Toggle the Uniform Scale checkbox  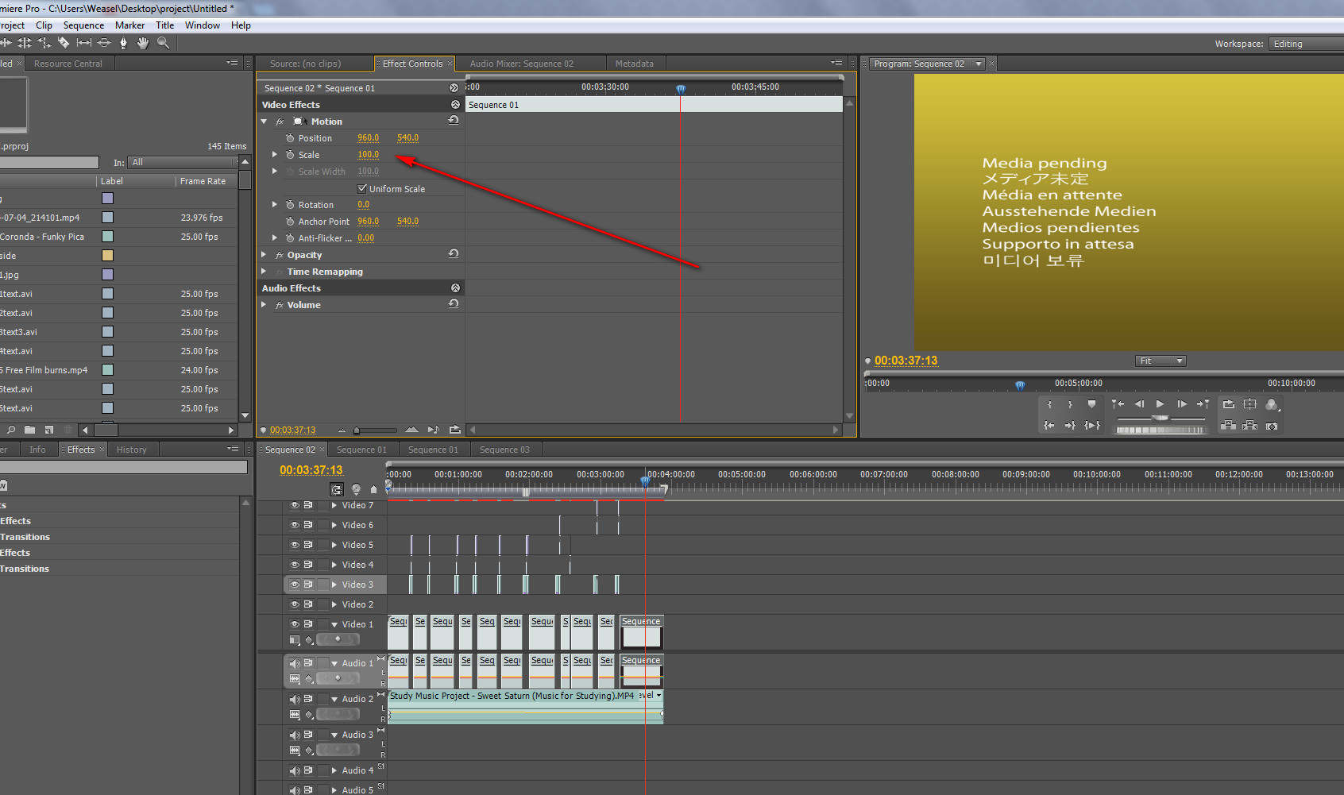click(362, 188)
